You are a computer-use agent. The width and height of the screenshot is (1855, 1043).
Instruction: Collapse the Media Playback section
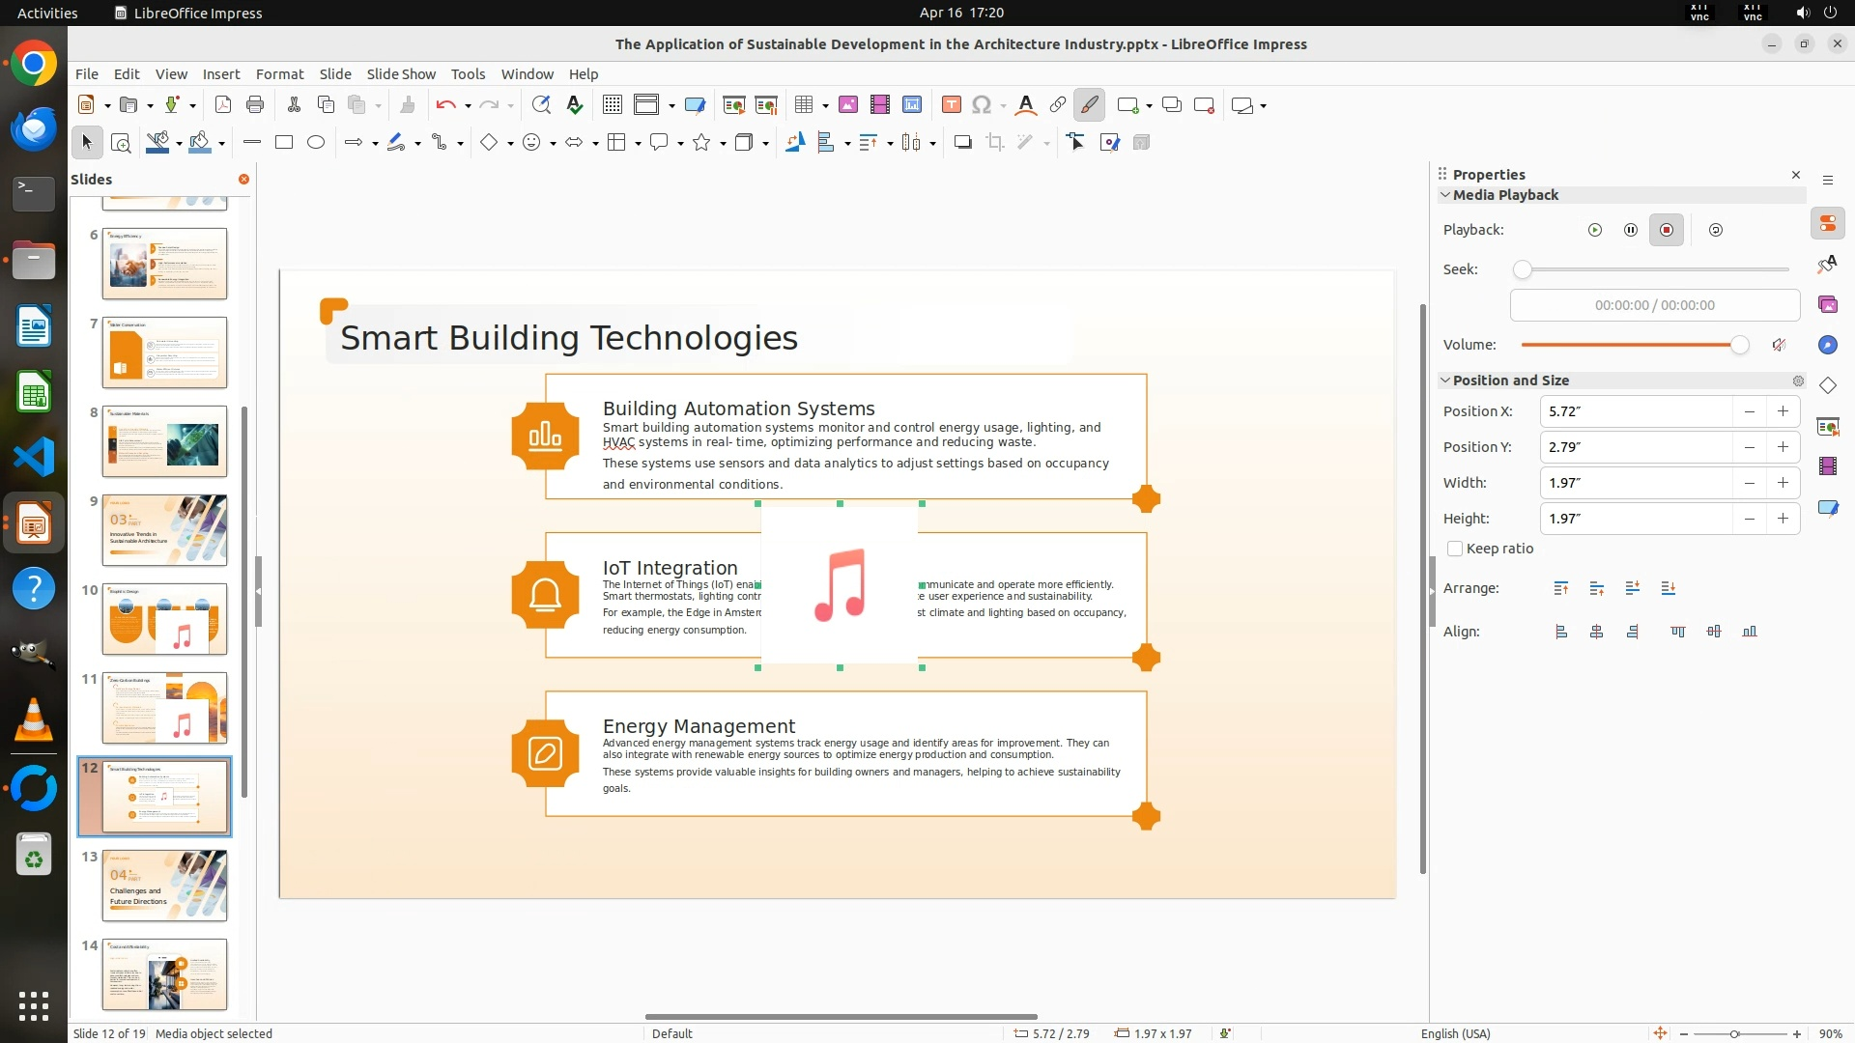coord(1445,195)
